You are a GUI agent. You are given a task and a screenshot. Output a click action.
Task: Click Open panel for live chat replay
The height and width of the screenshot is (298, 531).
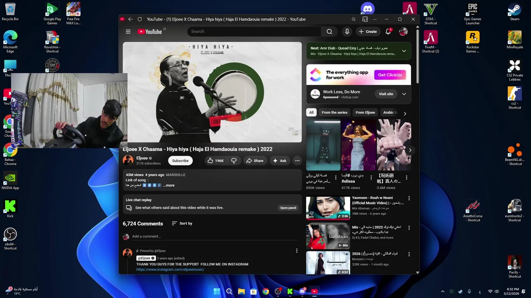pos(288,208)
